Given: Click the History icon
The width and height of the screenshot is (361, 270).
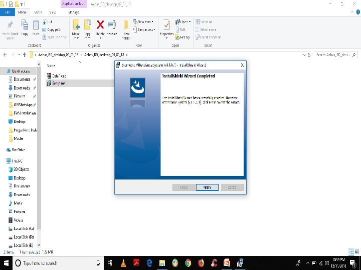Looking at the screenshot, I should coord(177,37).
